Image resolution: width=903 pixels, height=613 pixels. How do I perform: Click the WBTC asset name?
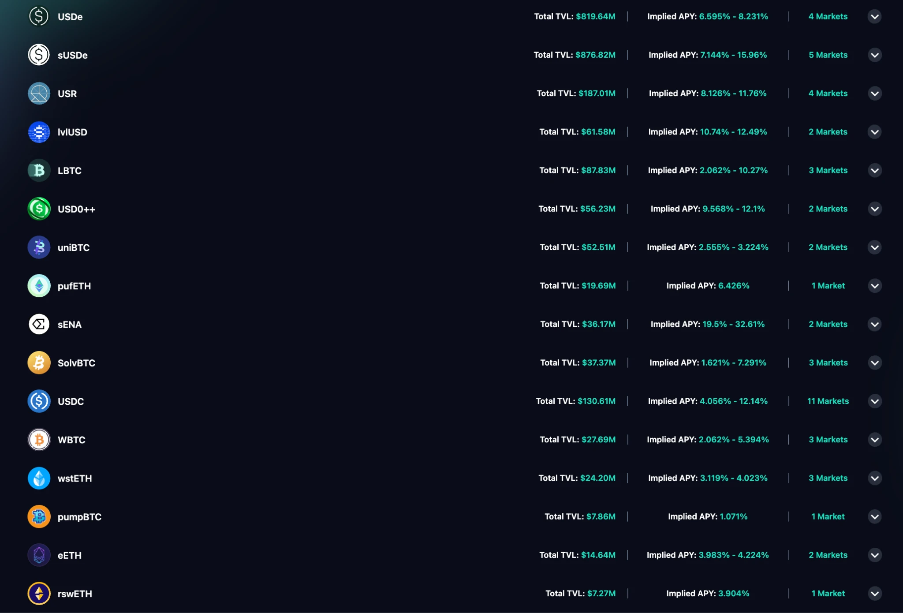71,440
